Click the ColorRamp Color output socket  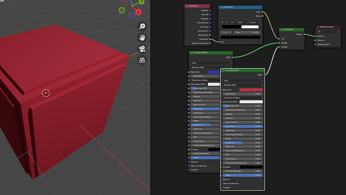click(263, 12)
